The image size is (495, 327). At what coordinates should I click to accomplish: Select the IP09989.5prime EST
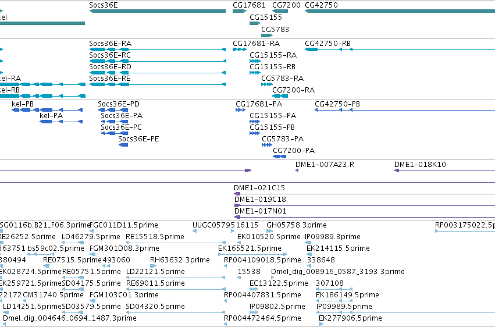[x=405, y=312]
